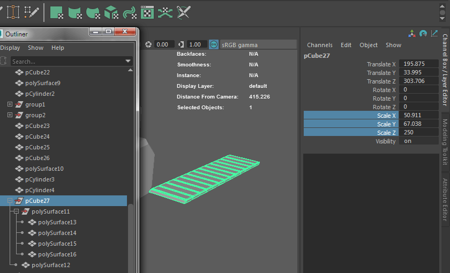Apply planar mapping from the shelf
The height and width of the screenshot is (273, 450).
coord(57,13)
